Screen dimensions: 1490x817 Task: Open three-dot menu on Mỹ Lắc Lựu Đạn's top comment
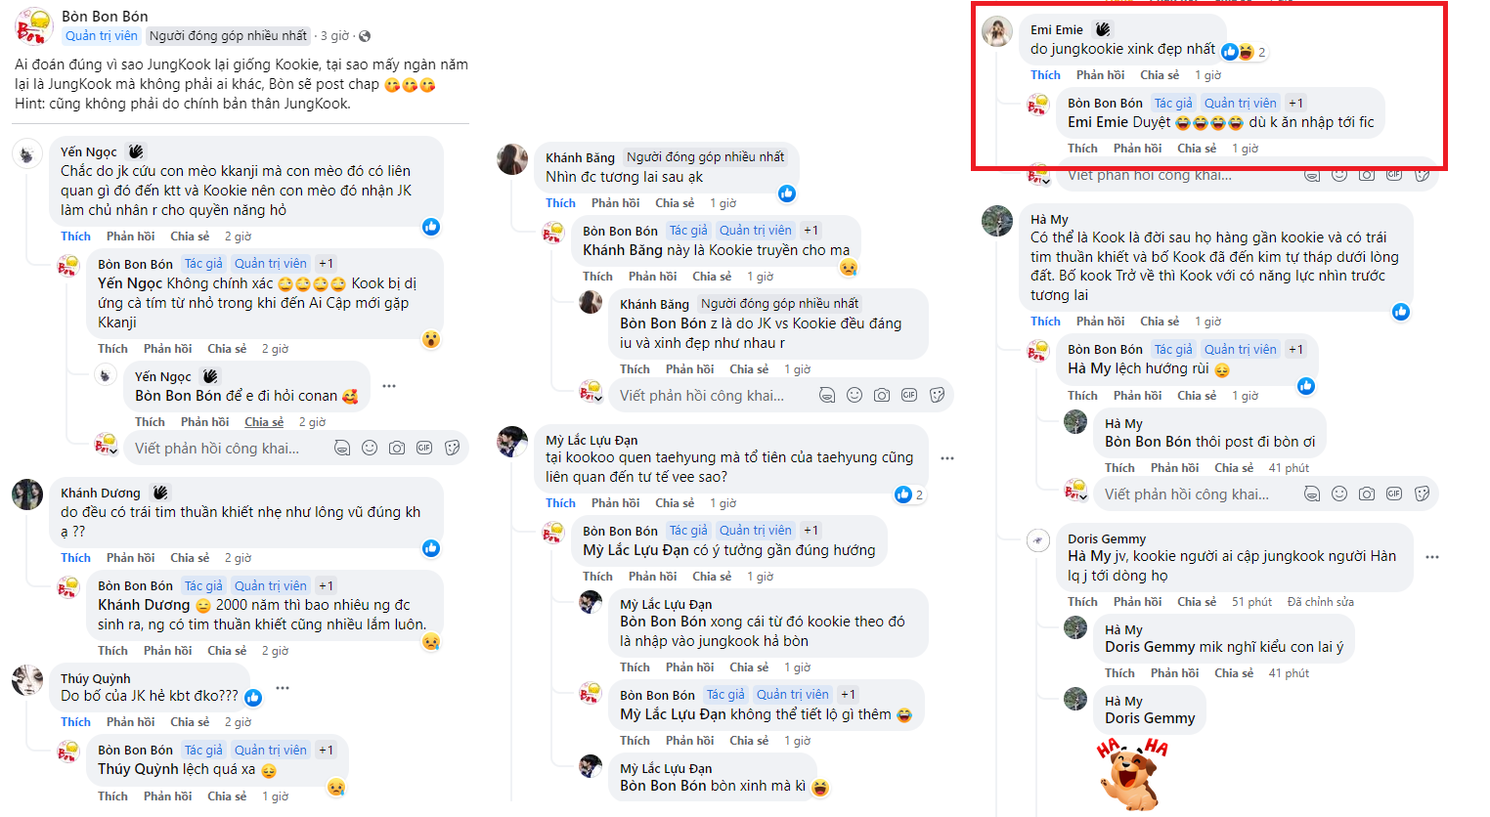pyautogui.click(x=946, y=458)
